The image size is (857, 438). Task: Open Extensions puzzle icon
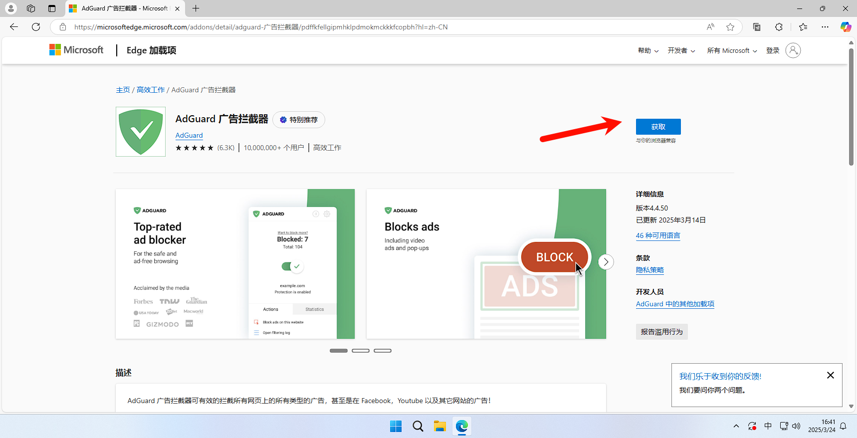pos(779,27)
